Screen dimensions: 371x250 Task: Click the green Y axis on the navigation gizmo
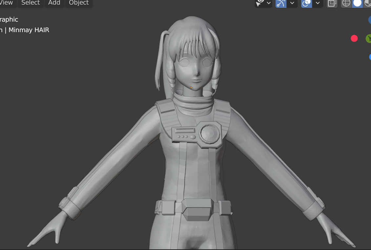click(x=369, y=38)
